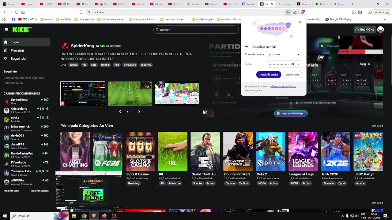Open the EA FC26 category card
392x220 pixels.
tap(108, 151)
